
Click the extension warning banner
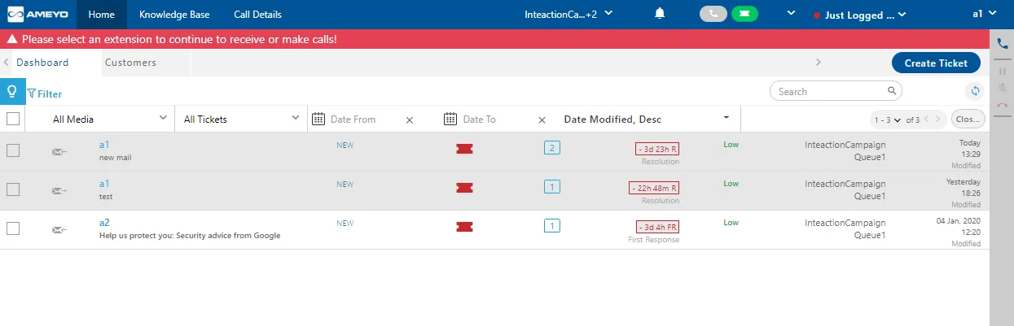coord(494,39)
